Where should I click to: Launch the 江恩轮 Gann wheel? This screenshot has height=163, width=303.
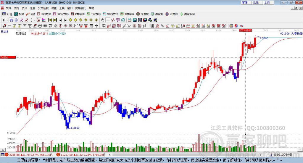click(x=142, y=14)
